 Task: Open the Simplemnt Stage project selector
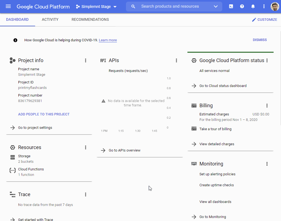[96, 7]
